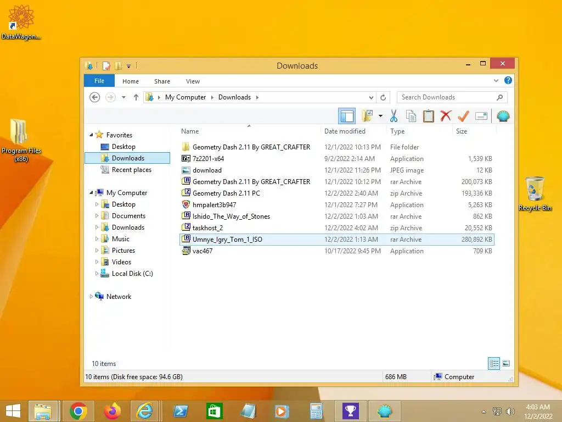
Task: Click the search magnifier icon
Action: pos(499,97)
